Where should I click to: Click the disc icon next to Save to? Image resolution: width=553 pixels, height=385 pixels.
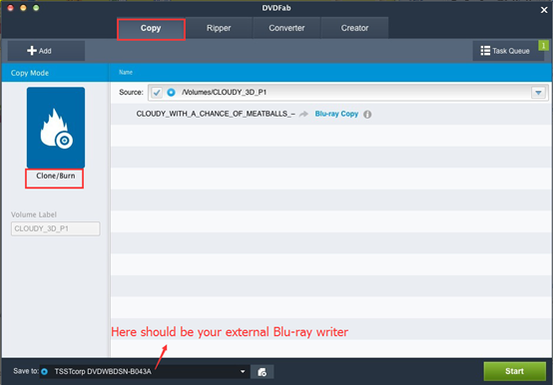[45, 371]
